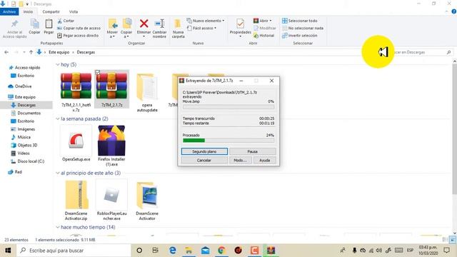Screen dimensions: 457x257
Task: Create a Nueva carpeta
Action: [178, 29]
